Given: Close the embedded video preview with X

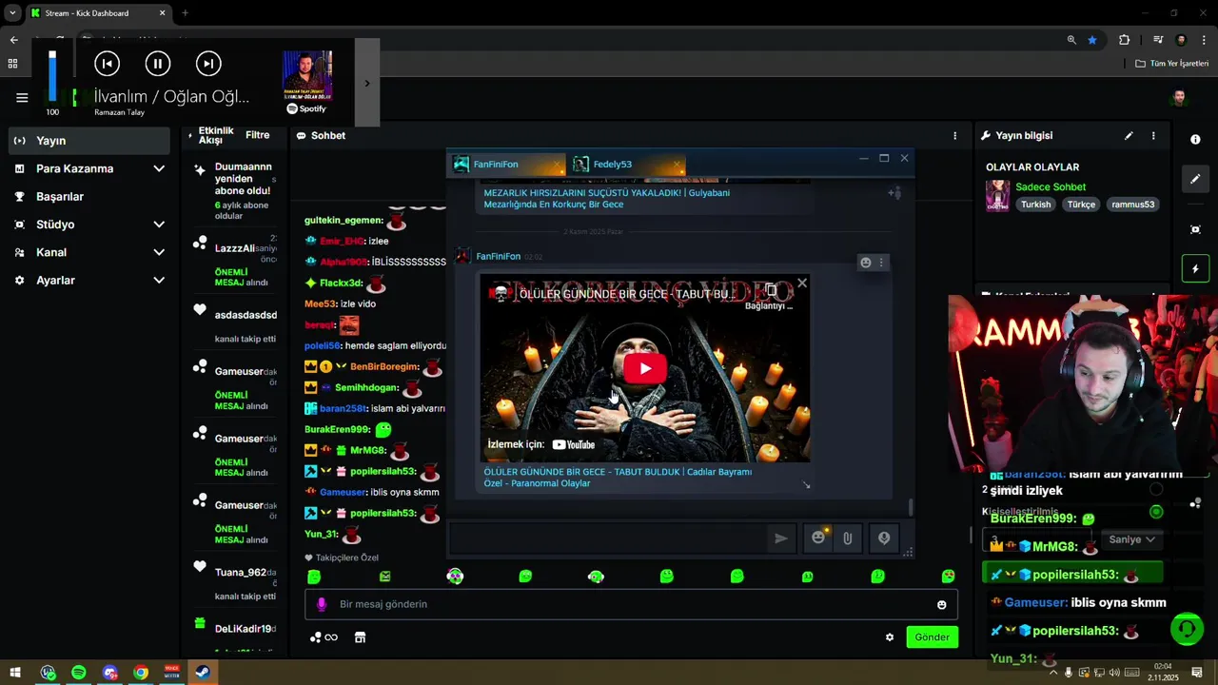Looking at the screenshot, I should click(x=802, y=283).
